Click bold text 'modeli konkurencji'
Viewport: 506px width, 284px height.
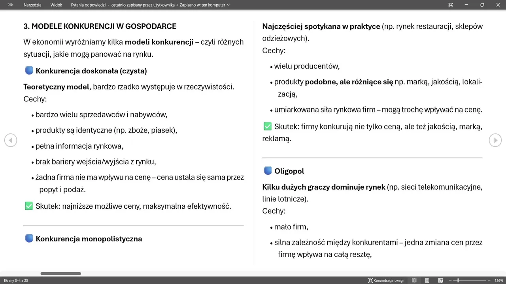coord(159,42)
